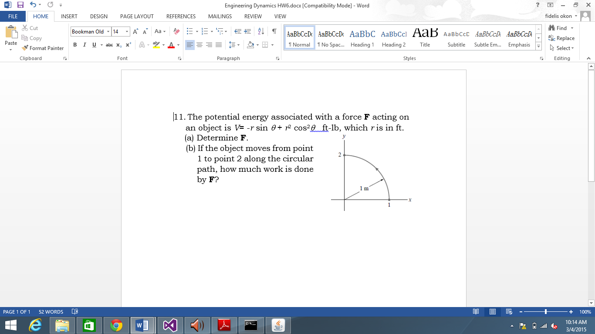Open the REFERENCES ribbon tab
This screenshot has height=334, width=595.
click(180, 16)
